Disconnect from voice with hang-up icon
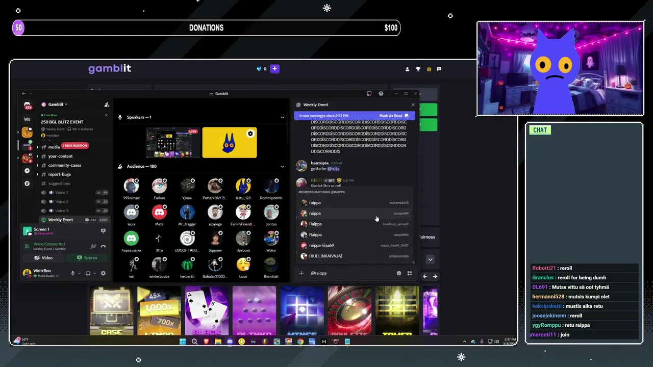653x367 pixels. pyautogui.click(x=103, y=246)
